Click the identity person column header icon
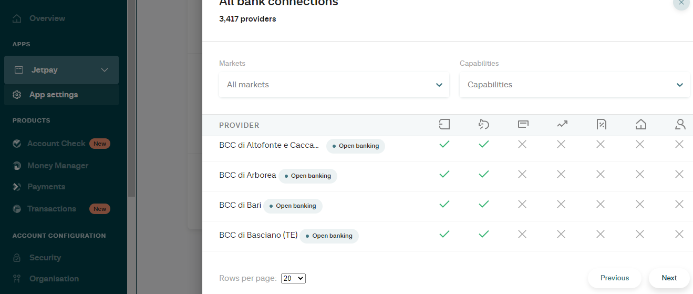693x294 pixels. point(680,125)
